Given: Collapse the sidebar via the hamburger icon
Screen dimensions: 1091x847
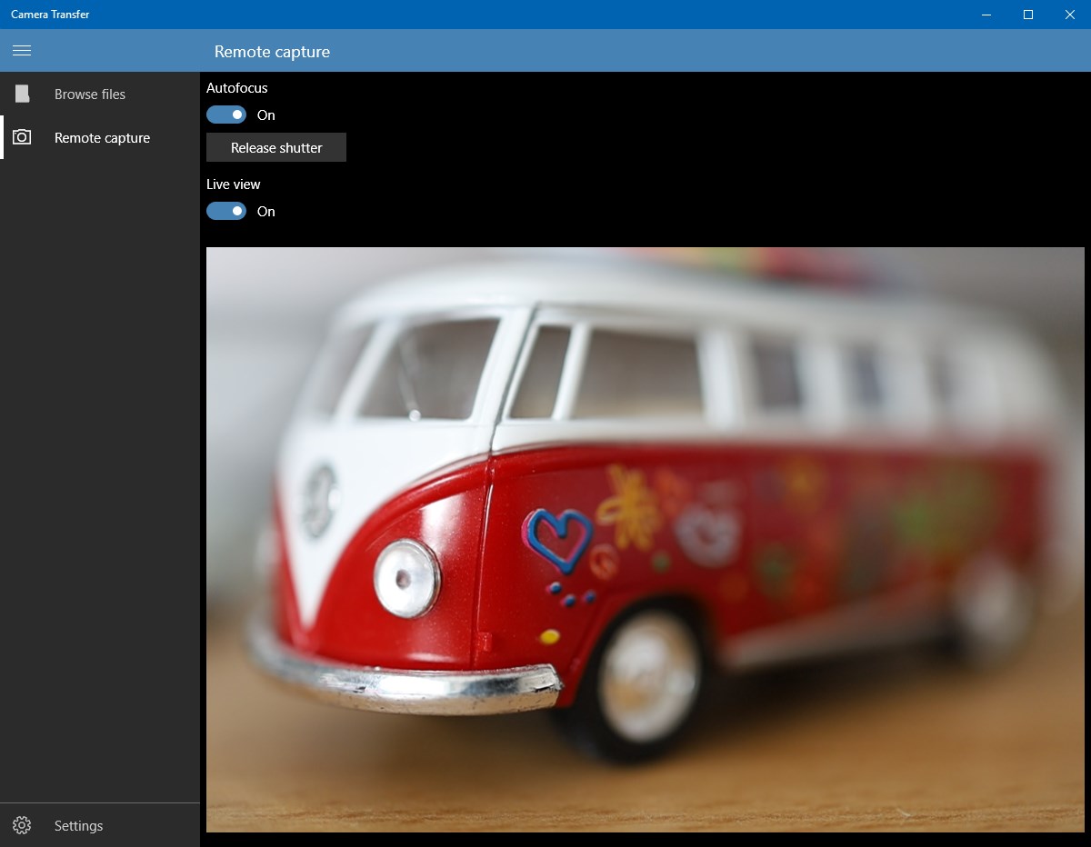Looking at the screenshot, I should click(x=22, y=50).
